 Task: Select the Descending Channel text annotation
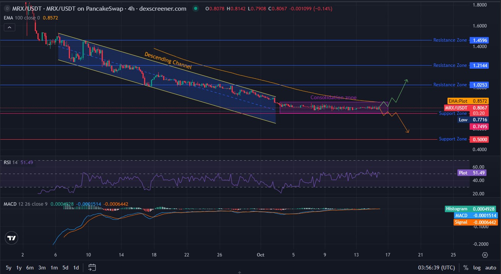tap(168, 60)
